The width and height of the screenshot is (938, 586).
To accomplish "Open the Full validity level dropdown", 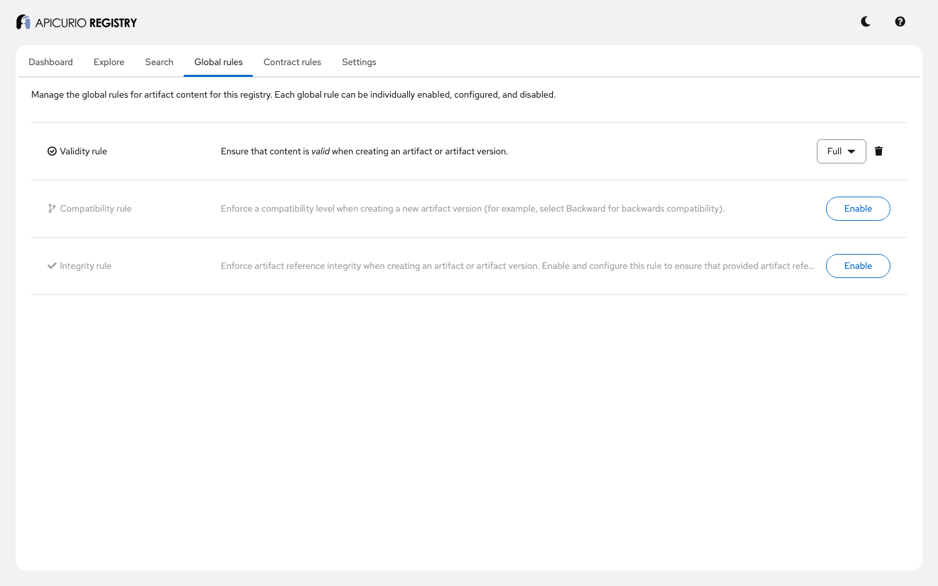I will point(841,151).
